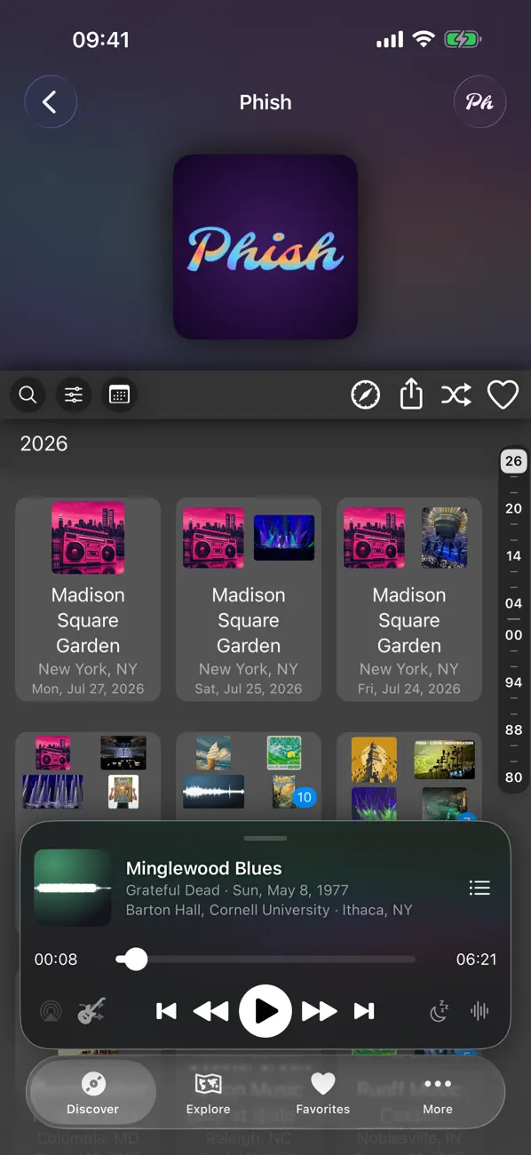
Task: Expand the mini player via grabber handle
Action: 265,838
